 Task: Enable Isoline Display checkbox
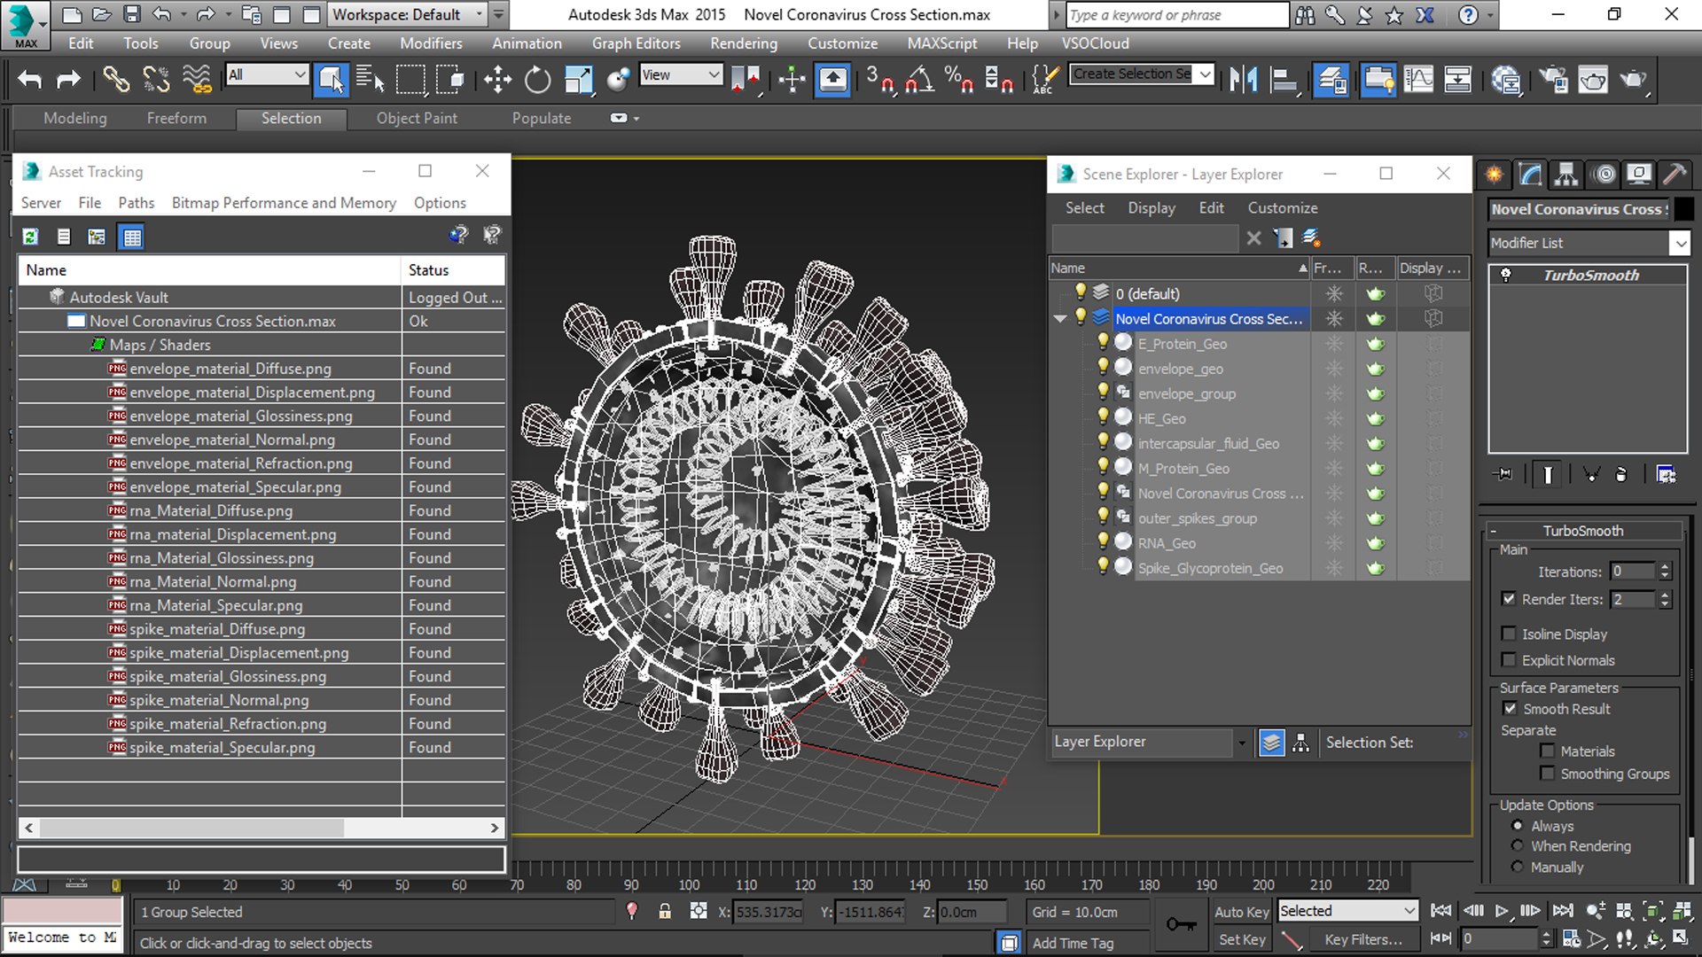pos(1509,634)
